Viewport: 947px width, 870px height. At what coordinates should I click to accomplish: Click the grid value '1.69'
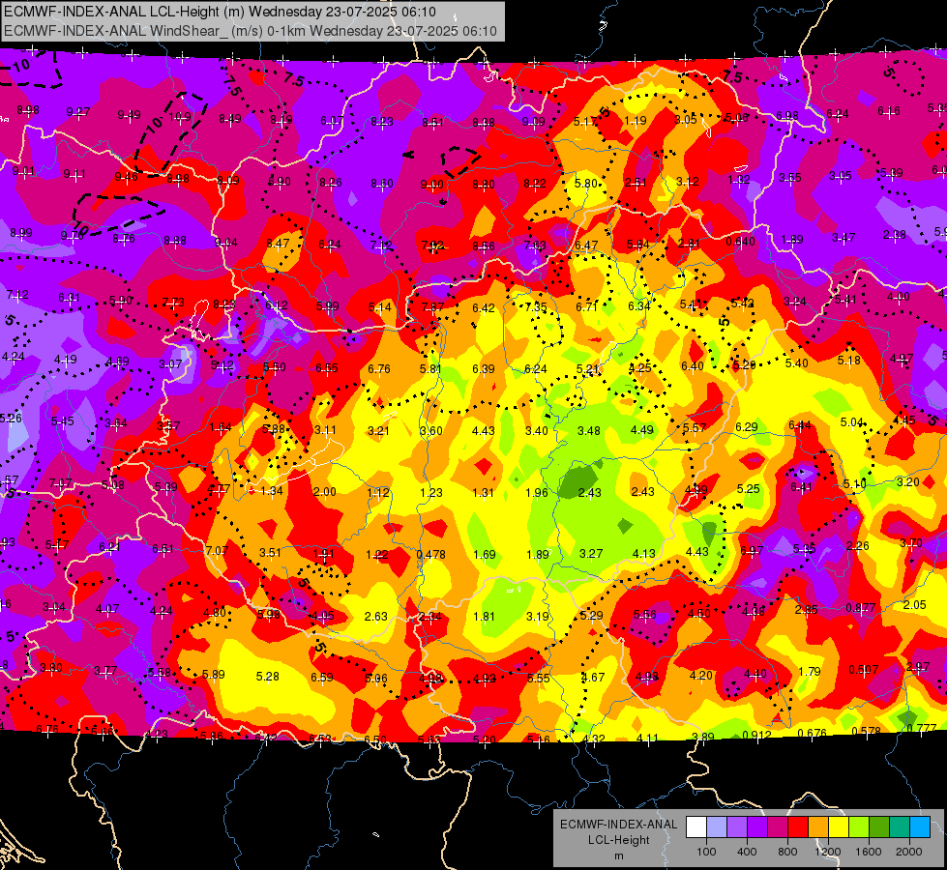[485, 554]
